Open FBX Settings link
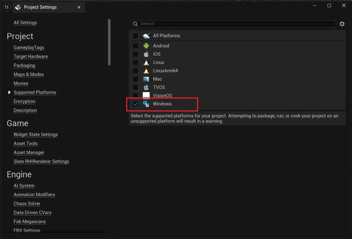This screenshot has width=352, height=239. pyautogui.click(x=27, y=230)
